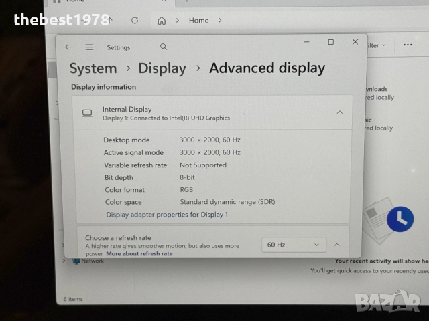Collapse the Internal Display information section
This screenshot has height=321, width=429.
pos(339,113)
